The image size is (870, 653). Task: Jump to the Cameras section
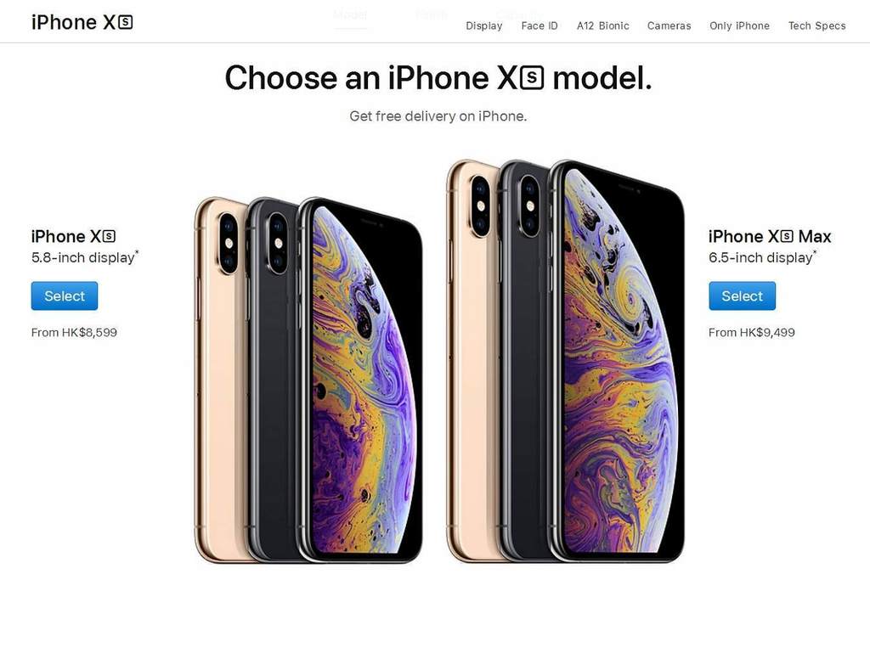pos(669,25)
